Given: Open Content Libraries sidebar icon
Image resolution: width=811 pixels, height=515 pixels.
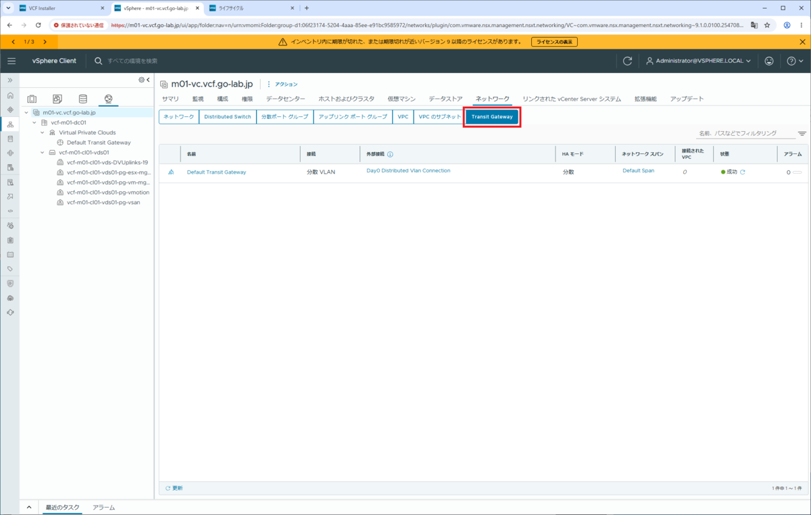Looking at the screenshot, I should point(10,139).
